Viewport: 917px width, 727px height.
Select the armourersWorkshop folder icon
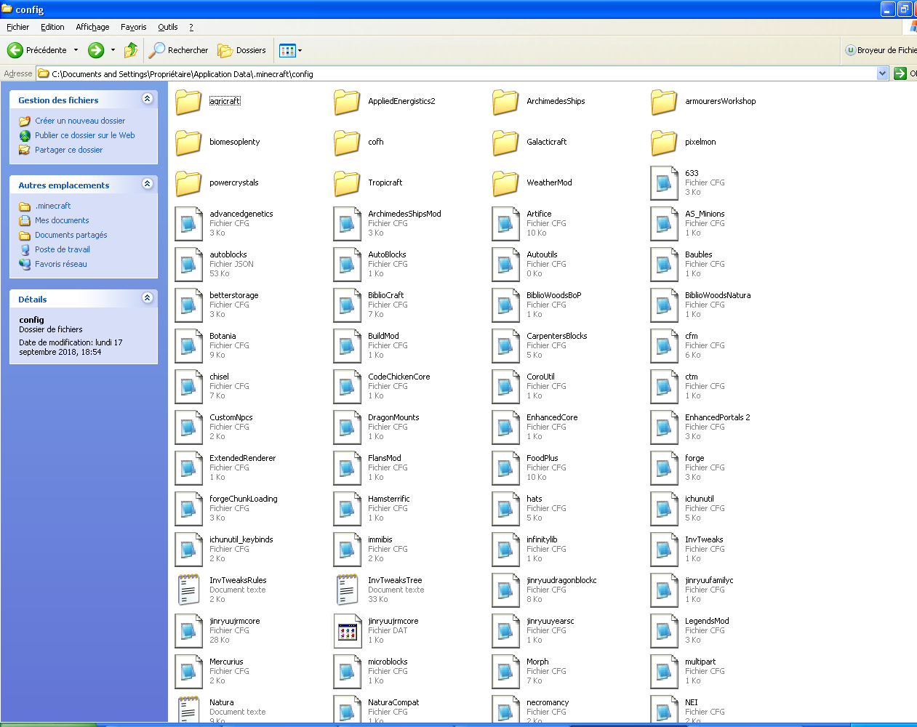coord(664,102)
